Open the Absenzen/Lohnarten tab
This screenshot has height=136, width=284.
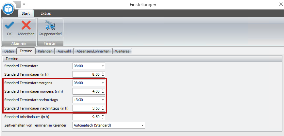pyautogui.click(x=93, y=51)
